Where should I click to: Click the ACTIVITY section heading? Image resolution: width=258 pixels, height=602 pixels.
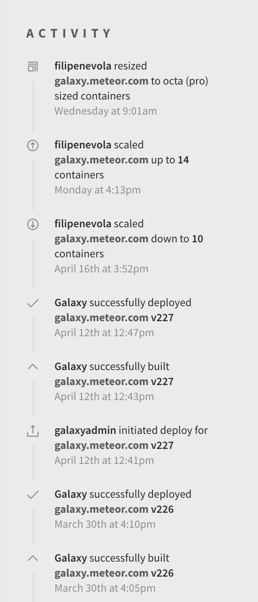click(68, 34)
